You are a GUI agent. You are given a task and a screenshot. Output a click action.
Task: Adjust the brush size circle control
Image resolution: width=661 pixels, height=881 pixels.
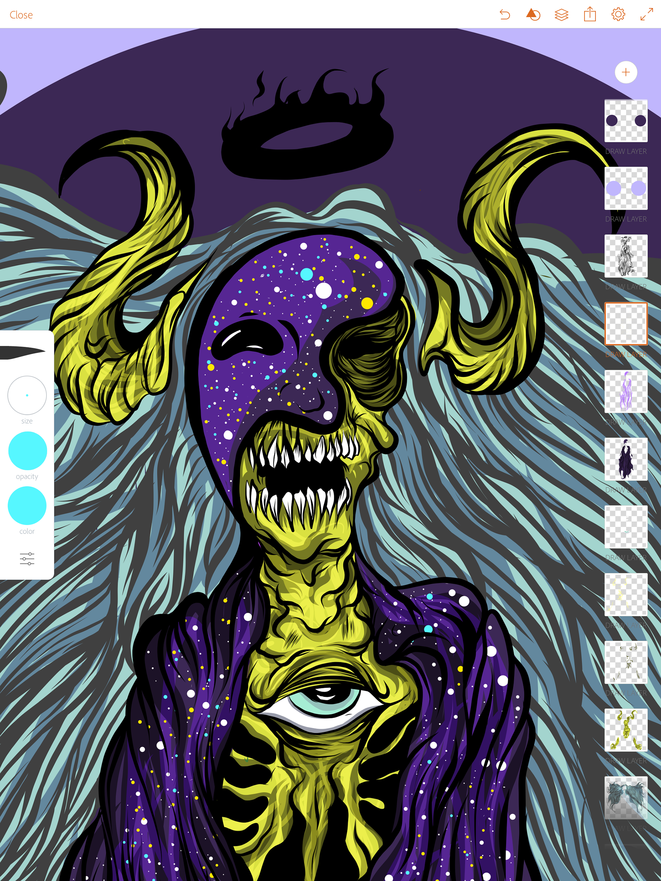tap(27, 395)
